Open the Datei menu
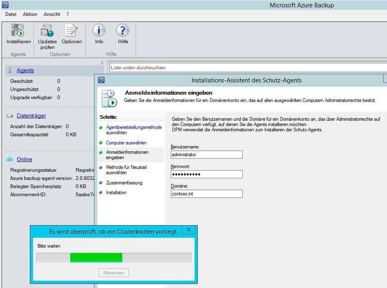387x288 pixels. tap(11, 14)
